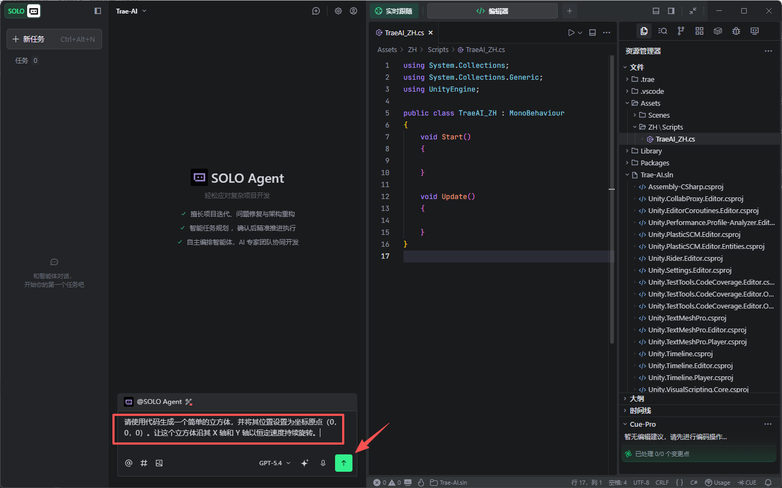
Task: Attach an image using the picture icon
Action: (x=159, y=463)
